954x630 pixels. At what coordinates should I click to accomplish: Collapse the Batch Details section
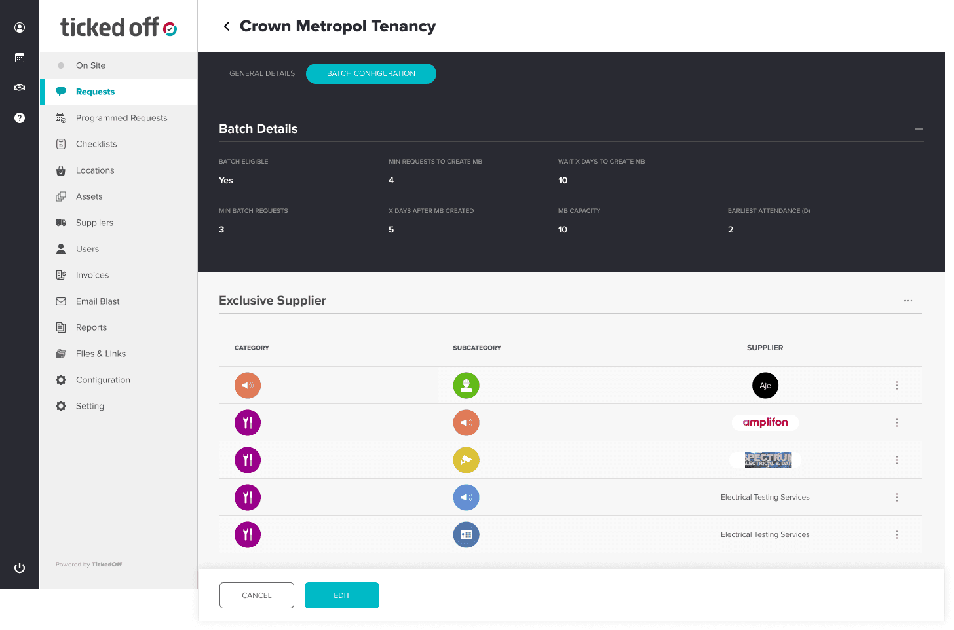coord(919,129)
